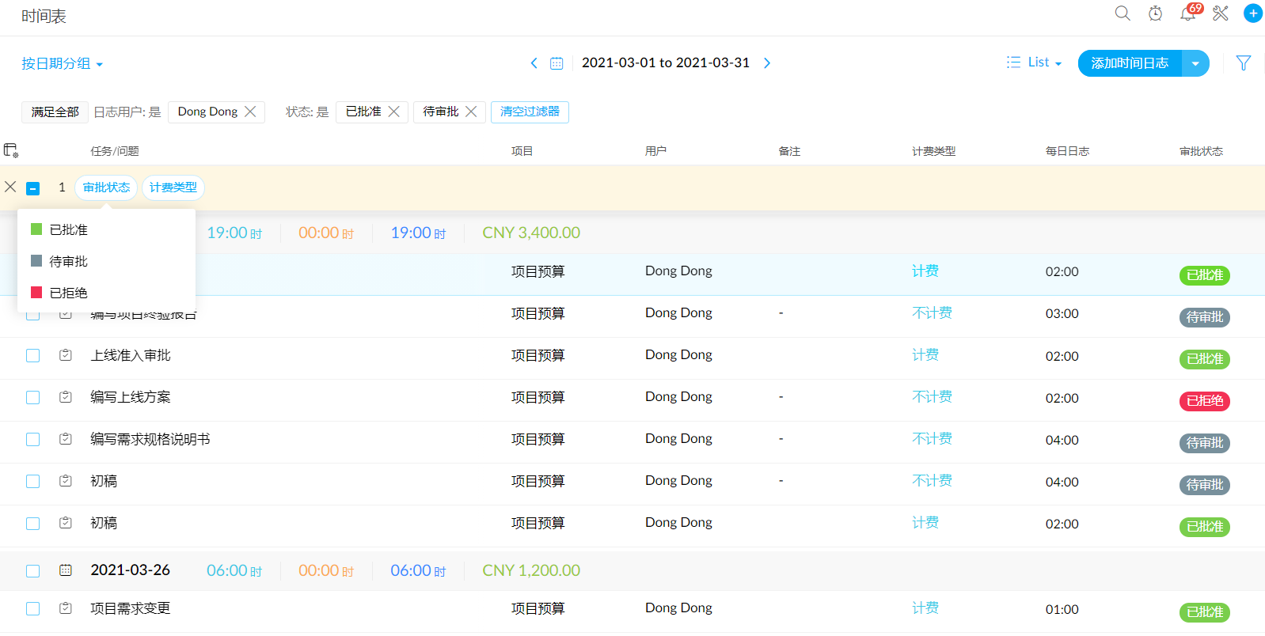Choose 待审批 from the status menu
The height and width of the screenshot is (636, 1265).
[x=69, y=262]
